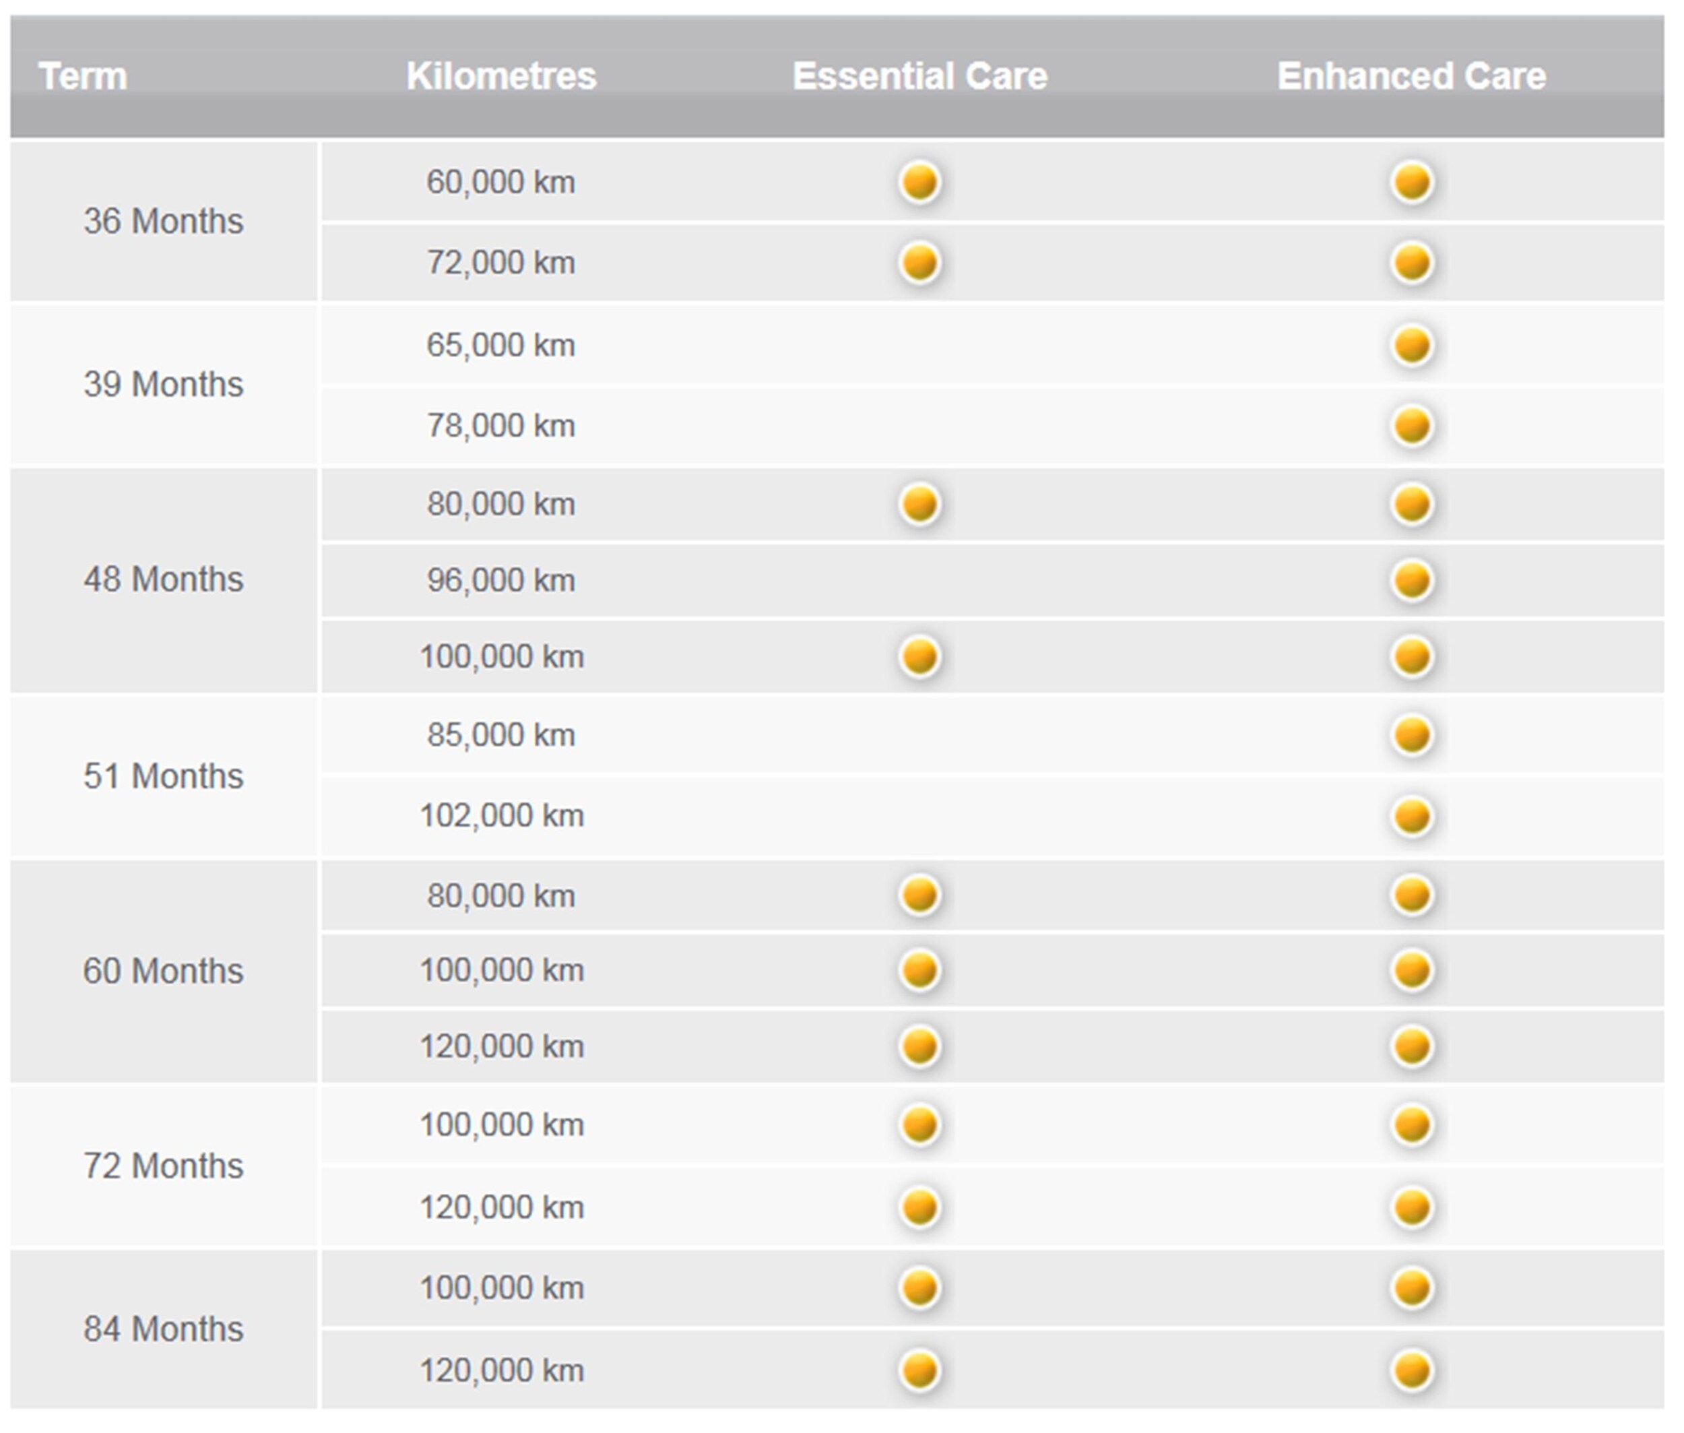Select Enhanced Care dot in 65,000 km row
Screen dimensions: 1684x1433
1411,345
